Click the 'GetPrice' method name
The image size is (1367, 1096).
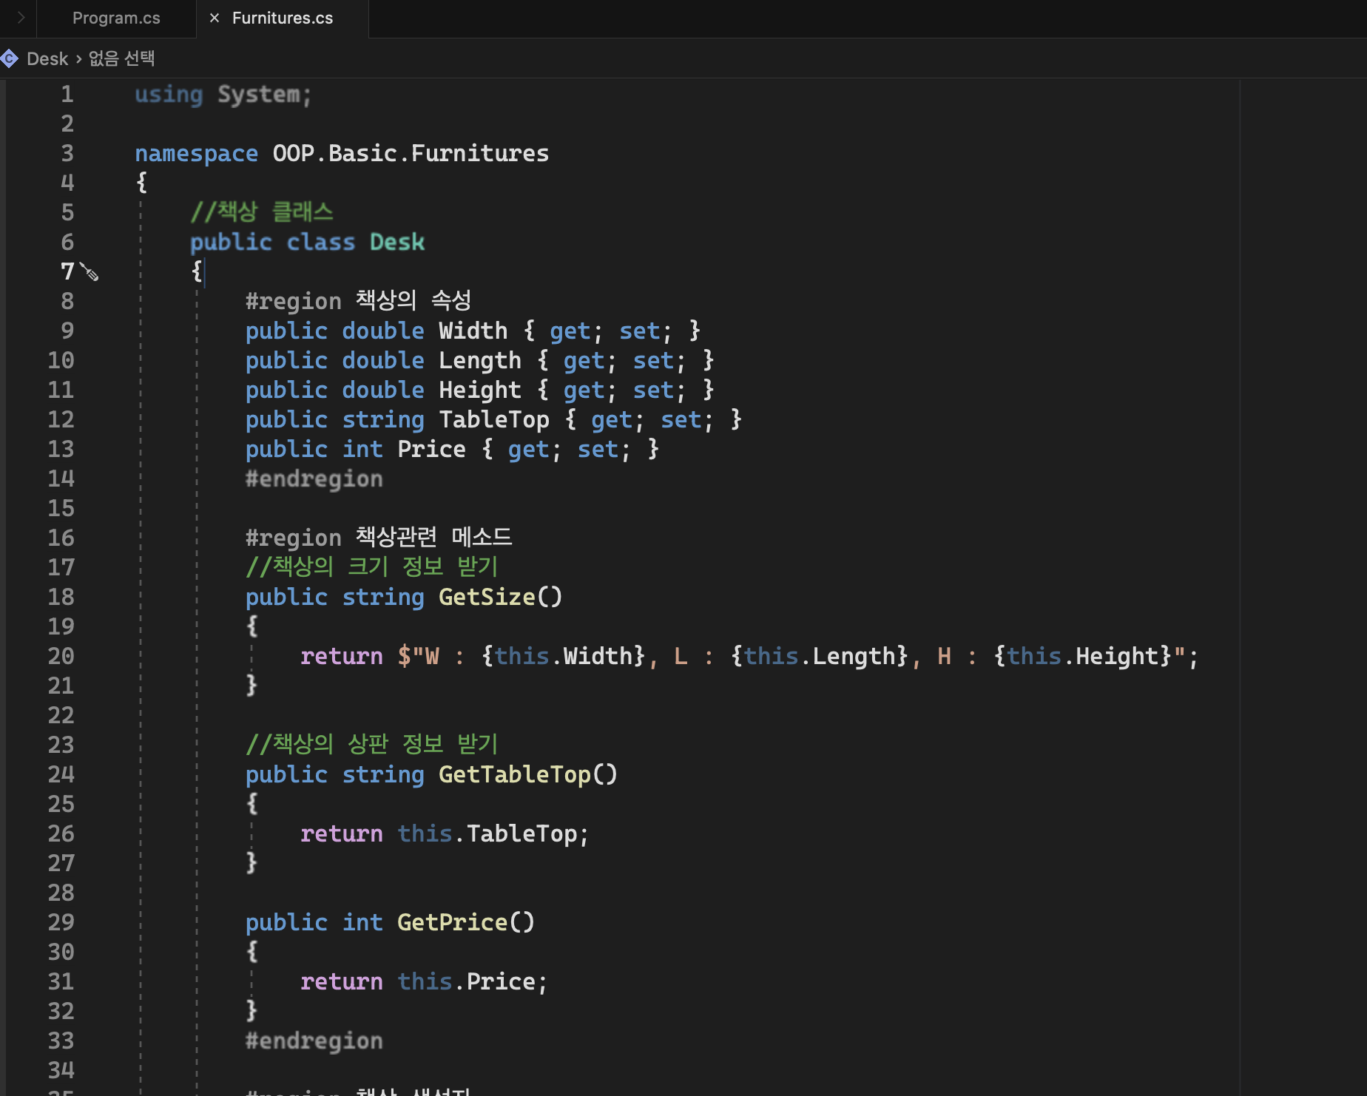tap(453, 923)
